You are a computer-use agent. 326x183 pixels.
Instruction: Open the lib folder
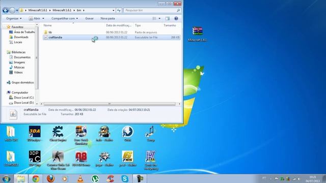point(50,33)
